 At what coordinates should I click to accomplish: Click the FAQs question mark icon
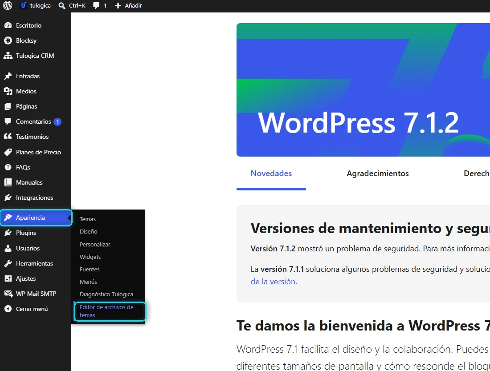(x=8, y=167)
